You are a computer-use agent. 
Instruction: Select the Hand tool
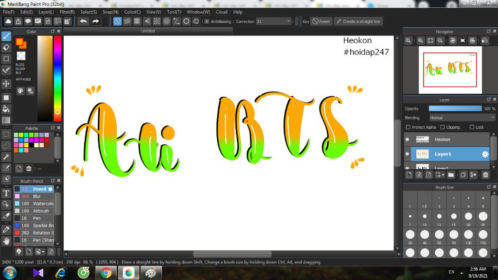point(6,241)
